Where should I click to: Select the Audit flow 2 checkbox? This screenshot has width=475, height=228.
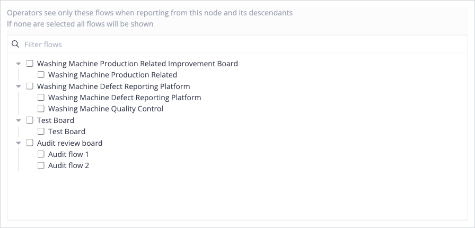click(x=41, y=165)
